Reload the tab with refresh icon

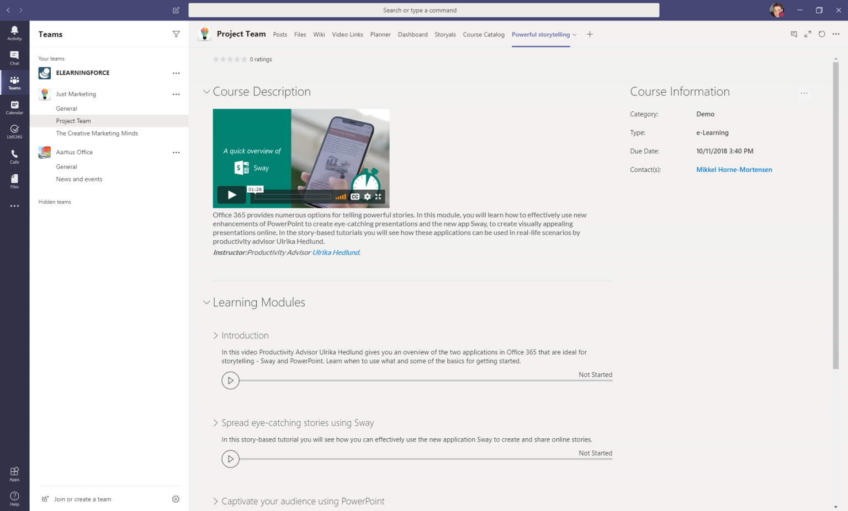(821, 34)
